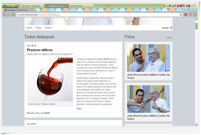Click the "Todos destaques" heading
The height and width of the screenshot is (135, 201).
[39, 37]
